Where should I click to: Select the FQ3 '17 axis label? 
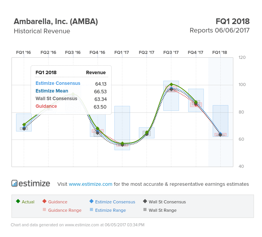[x=171, y=52]
